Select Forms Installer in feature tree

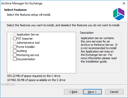(26, 47)
